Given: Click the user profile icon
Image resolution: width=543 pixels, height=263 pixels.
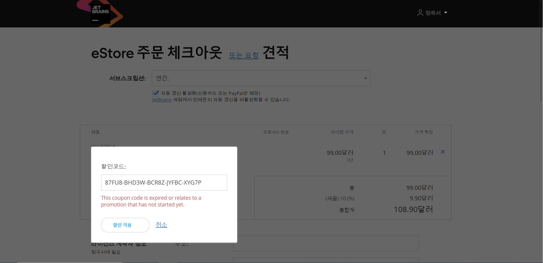Looking at the screenshot, I should pyautogui.click(x=420, y=13).
